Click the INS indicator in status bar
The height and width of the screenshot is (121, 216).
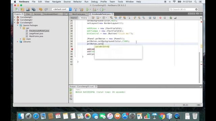click(x=199, y=105)
